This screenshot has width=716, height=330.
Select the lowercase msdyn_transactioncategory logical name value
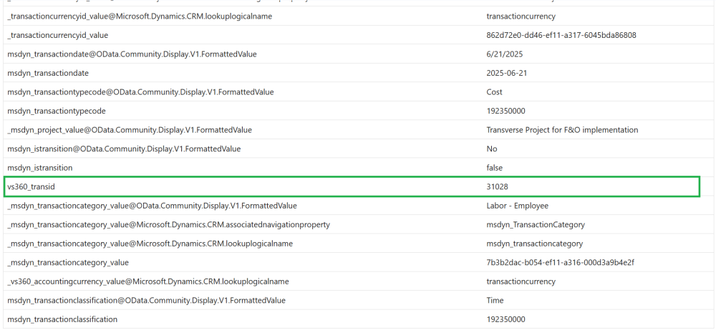[534, 244]
